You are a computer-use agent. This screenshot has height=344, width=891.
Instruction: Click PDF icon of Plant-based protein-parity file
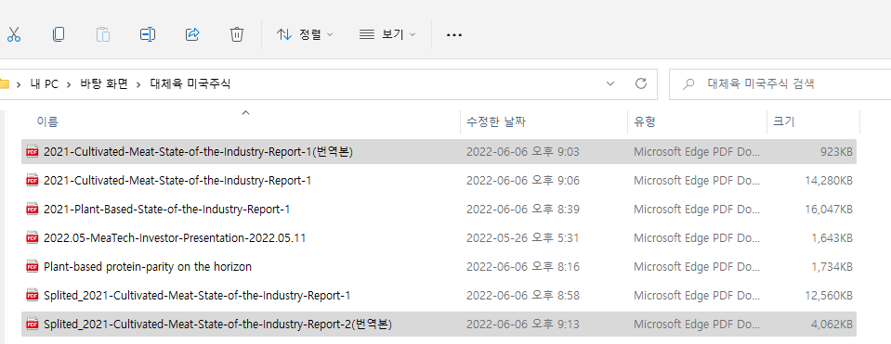(33, 266)
